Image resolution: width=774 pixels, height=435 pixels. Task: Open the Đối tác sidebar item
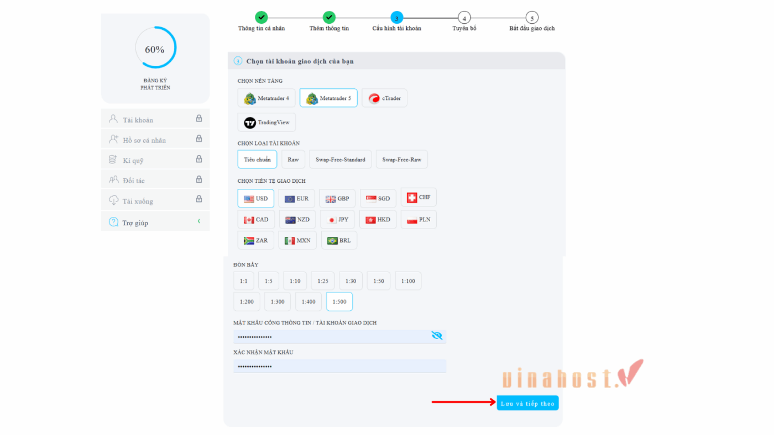(x=133, y=181)
